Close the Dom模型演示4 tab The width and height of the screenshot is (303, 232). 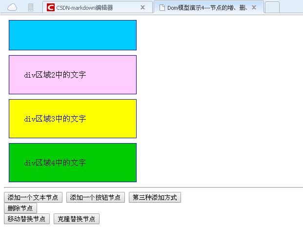point(254,7)
